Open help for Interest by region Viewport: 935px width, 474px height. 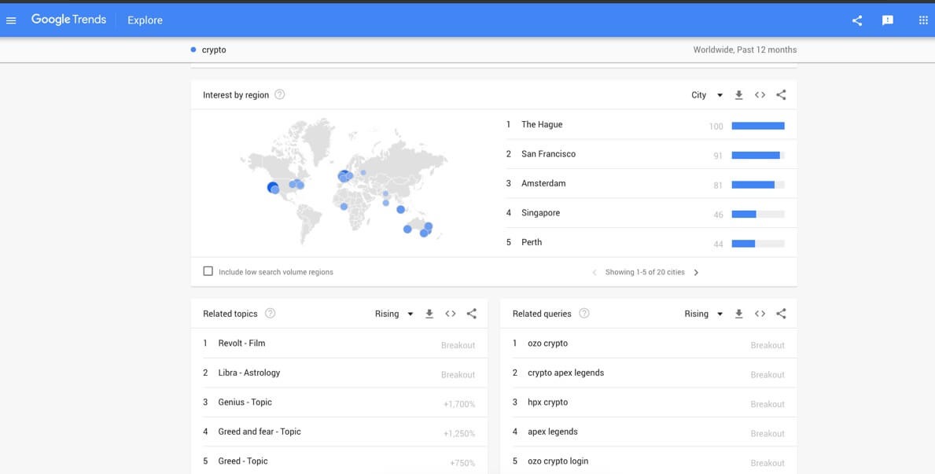pyautogui.click(x=279, y=95)
